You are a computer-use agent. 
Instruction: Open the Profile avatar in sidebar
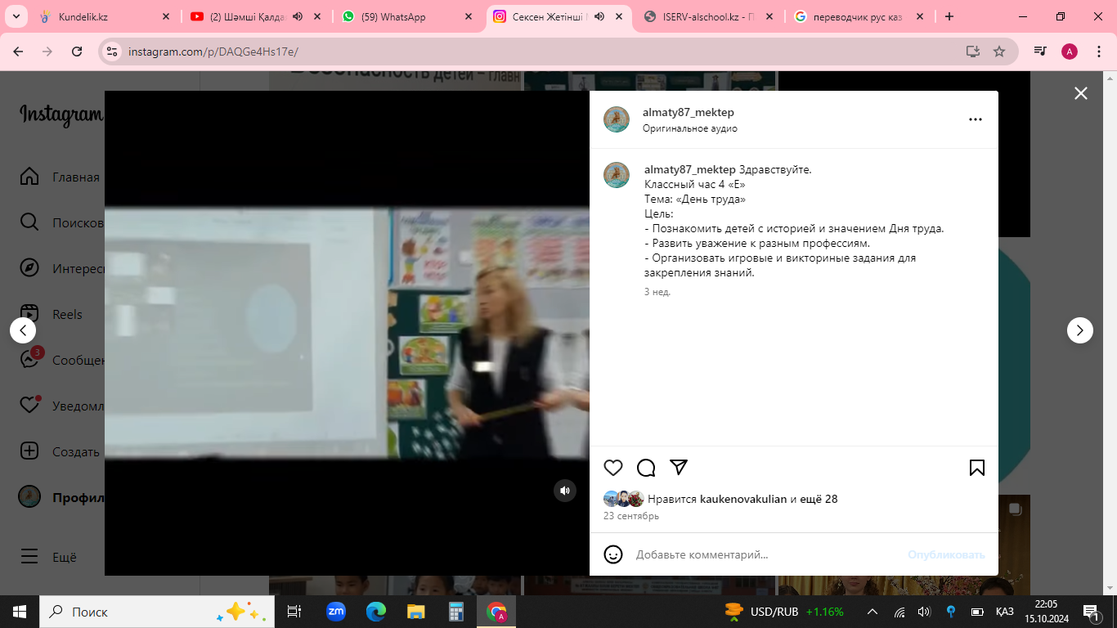29,497
